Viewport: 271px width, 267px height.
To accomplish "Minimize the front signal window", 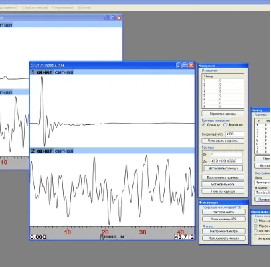I will [x=179, y=66].
